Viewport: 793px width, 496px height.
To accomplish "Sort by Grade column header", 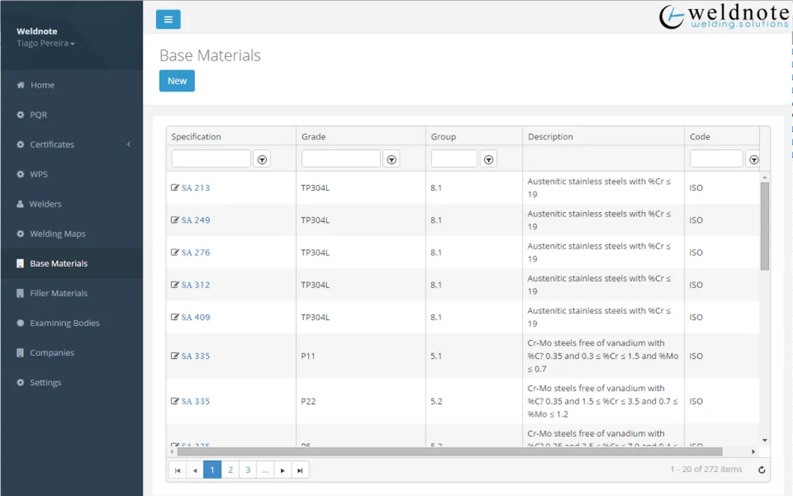I will [314, 137].
